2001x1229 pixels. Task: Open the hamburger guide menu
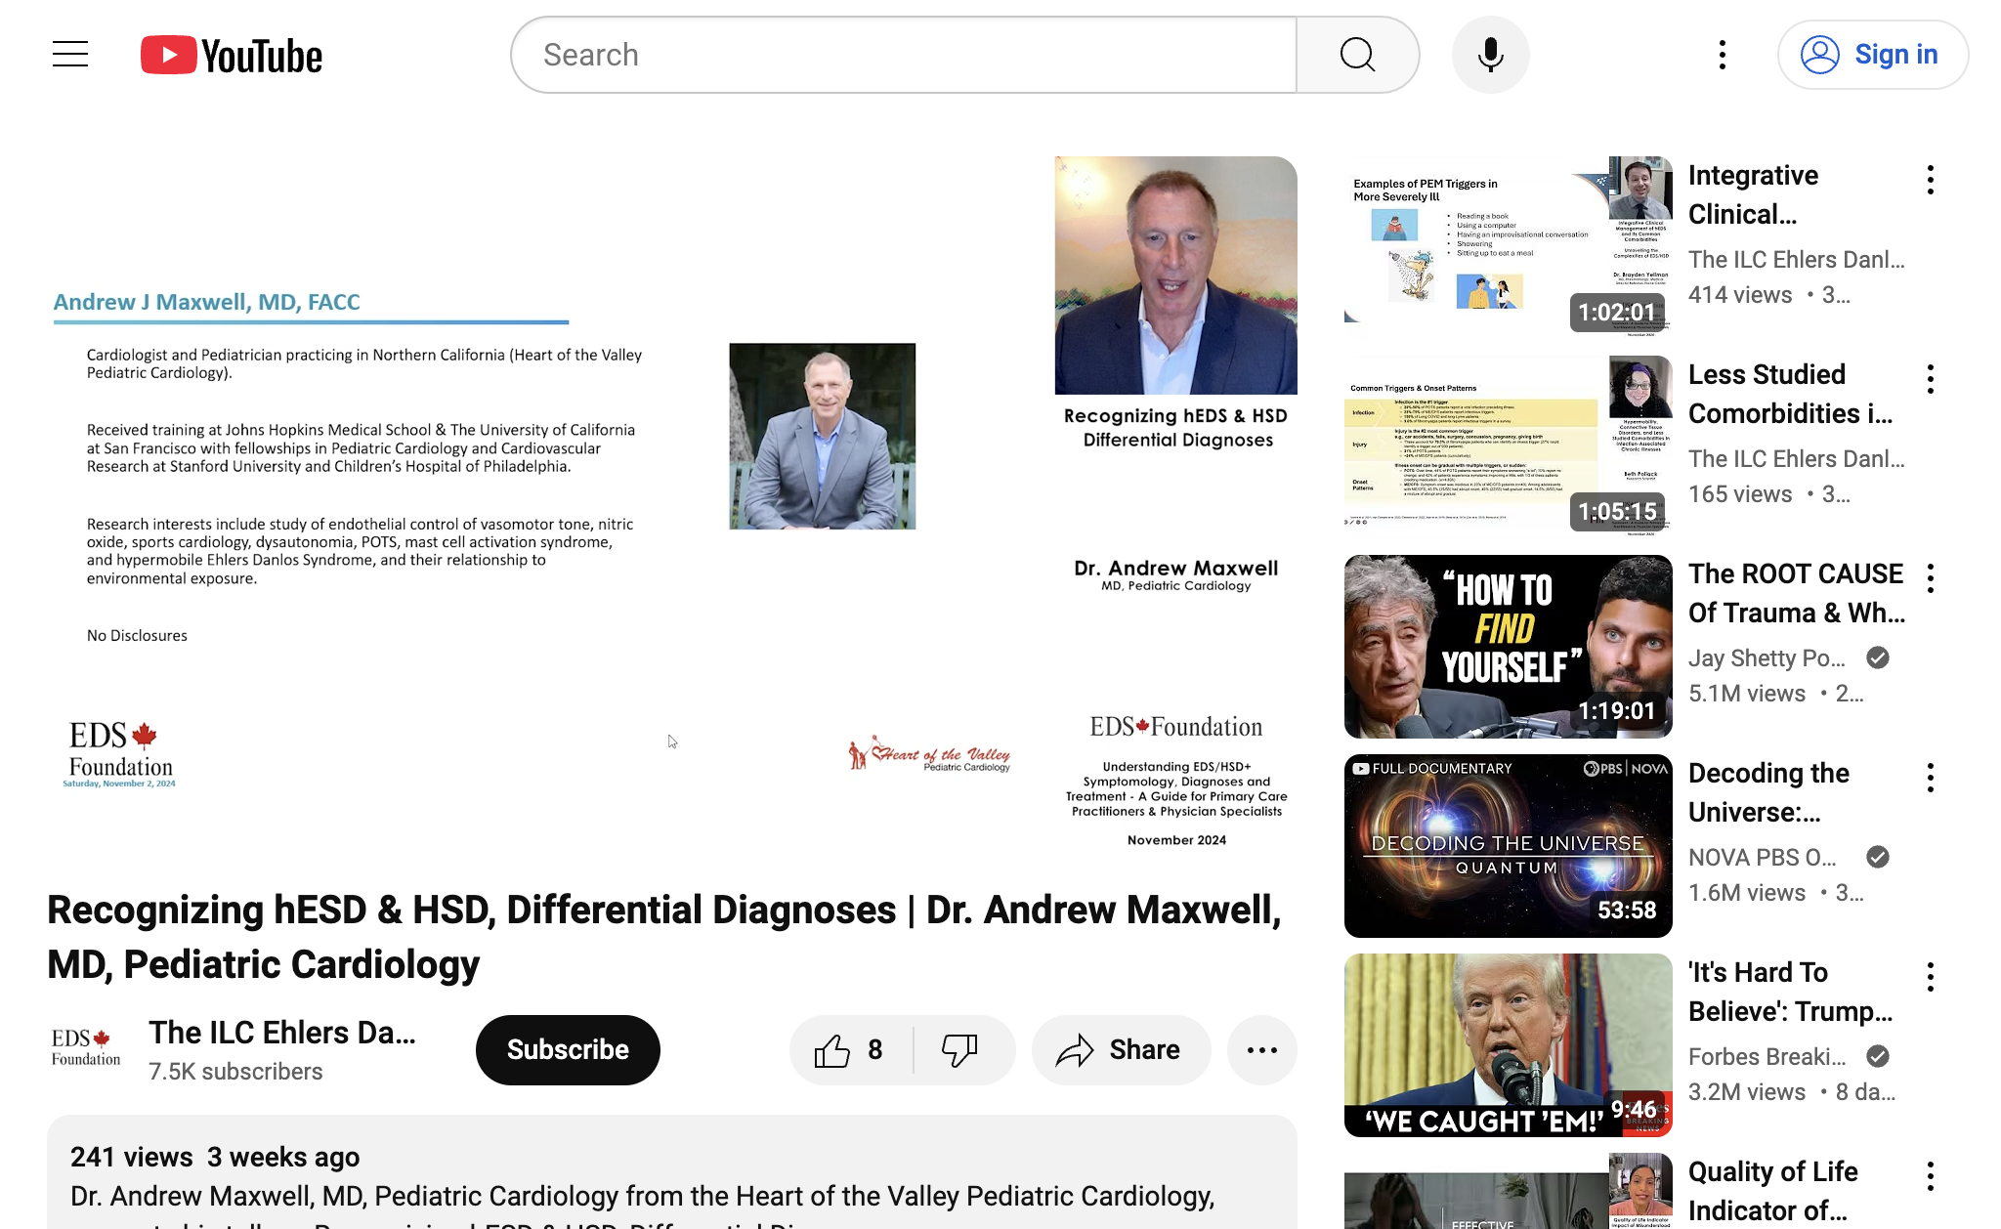point(70,55)
